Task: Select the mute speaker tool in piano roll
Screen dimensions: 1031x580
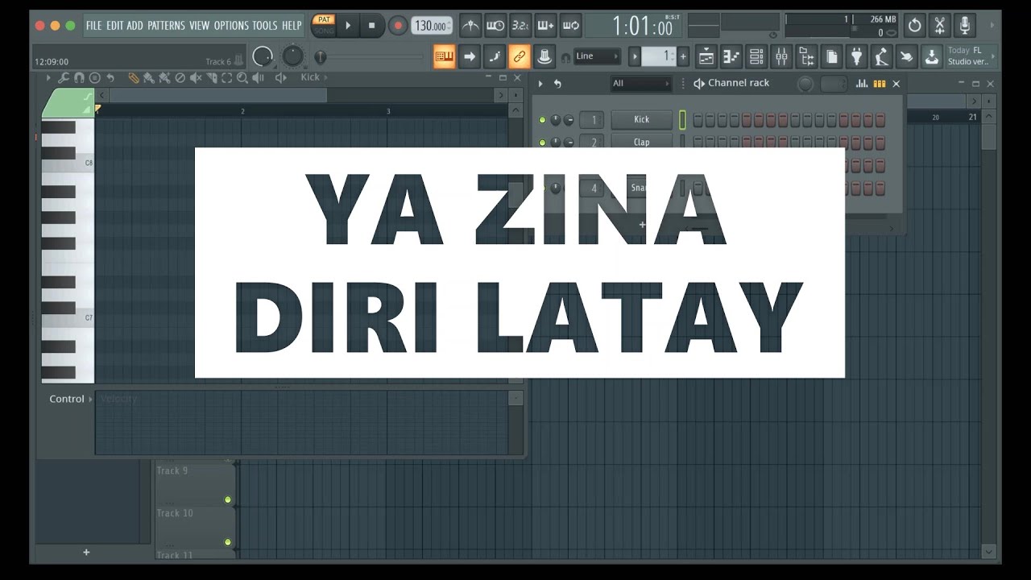Action: pyautogui.click(x=195, y=78)
